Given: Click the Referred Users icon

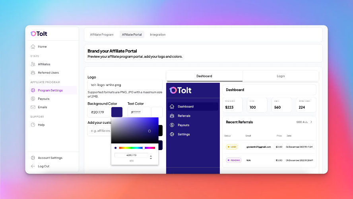Looking at the screenshot, I should 33,72.
